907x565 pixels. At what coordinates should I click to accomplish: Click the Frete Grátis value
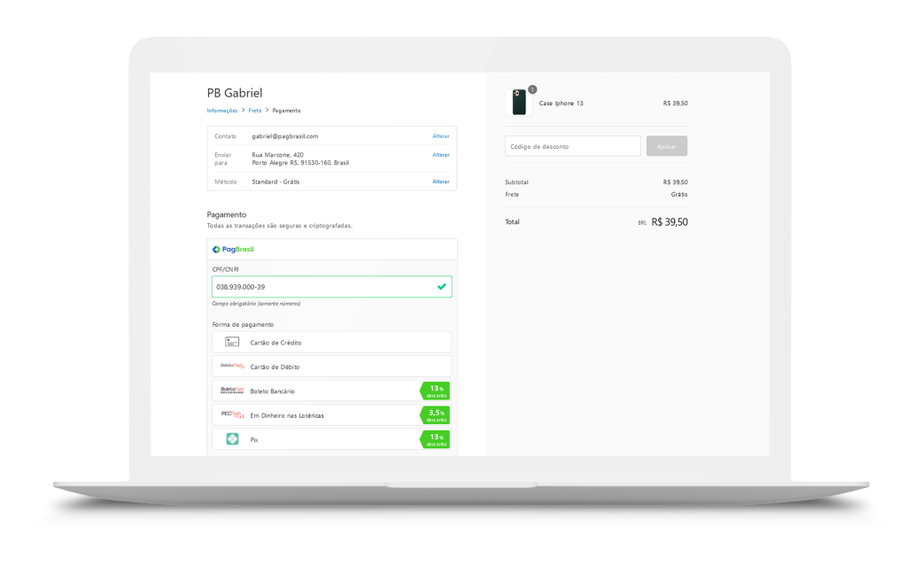[679, 194]
